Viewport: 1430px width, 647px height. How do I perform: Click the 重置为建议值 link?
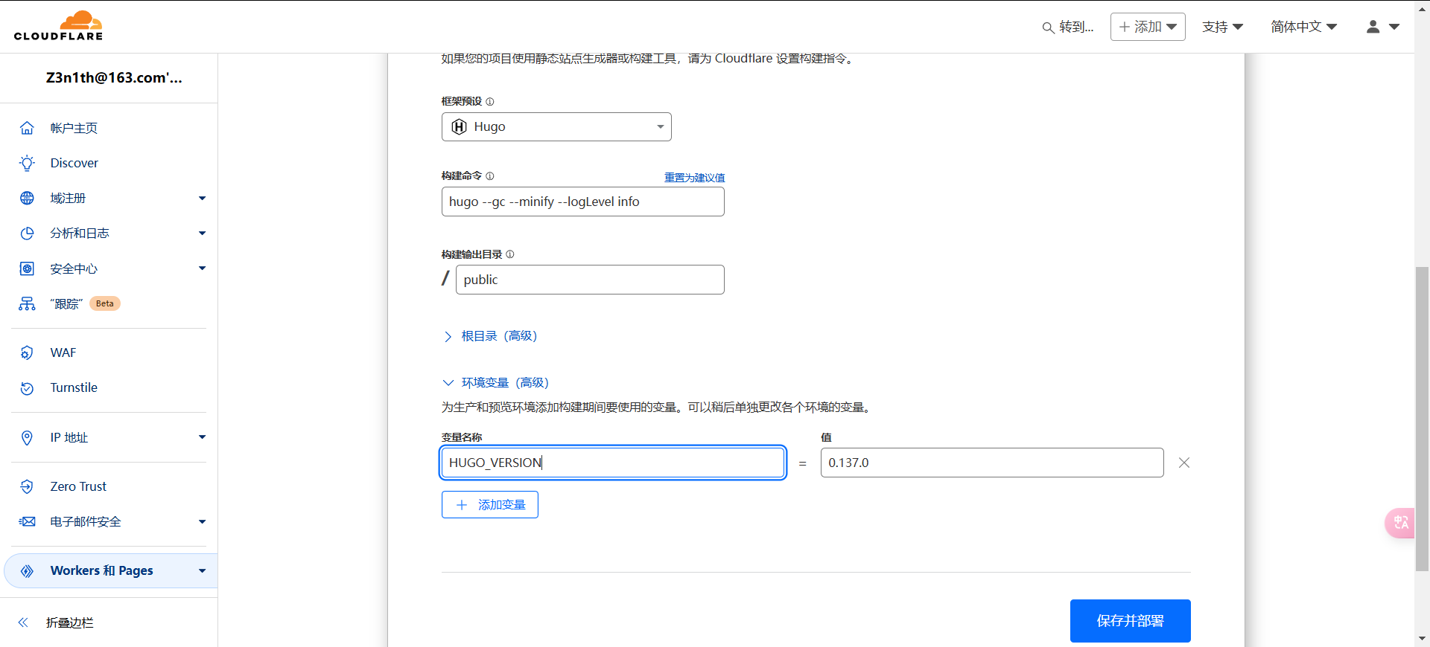(x=694, y=178)
